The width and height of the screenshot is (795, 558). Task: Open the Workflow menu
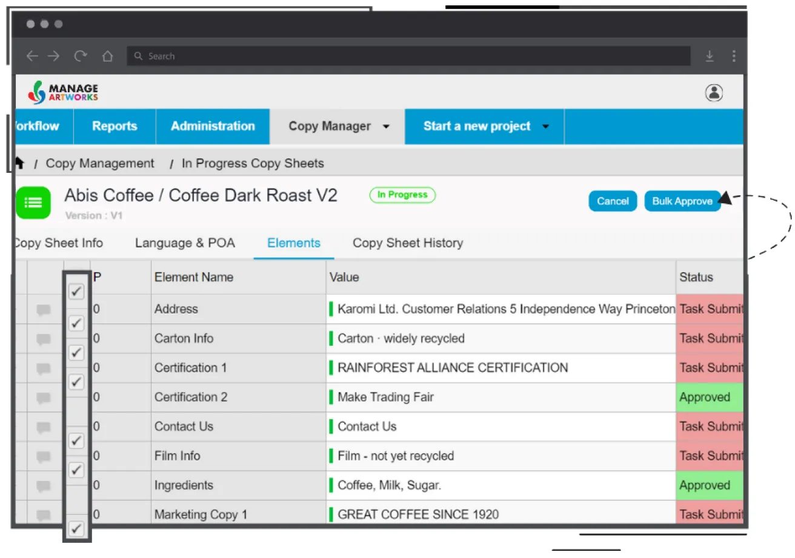[x=44, y=126]
